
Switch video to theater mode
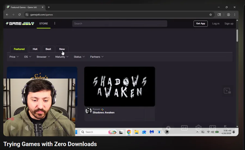[213, 128]
